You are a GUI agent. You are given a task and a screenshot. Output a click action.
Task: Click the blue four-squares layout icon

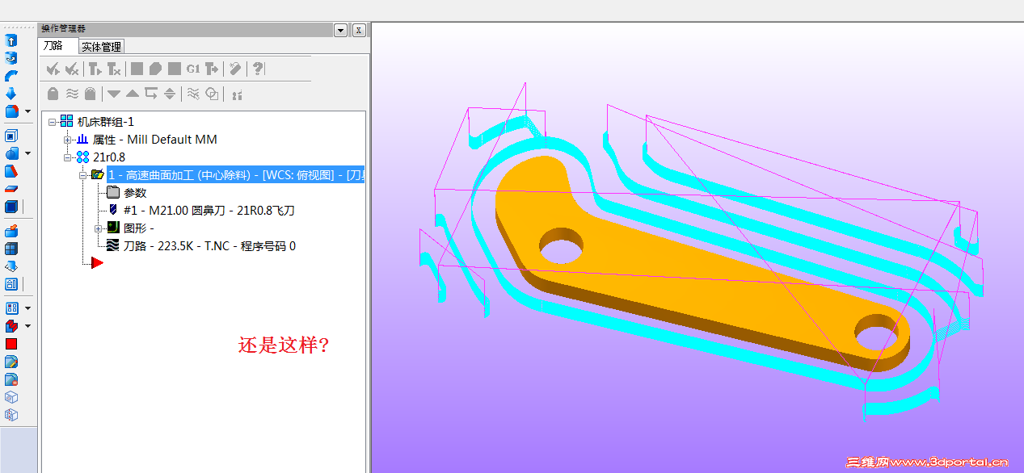tap(11, 308)
